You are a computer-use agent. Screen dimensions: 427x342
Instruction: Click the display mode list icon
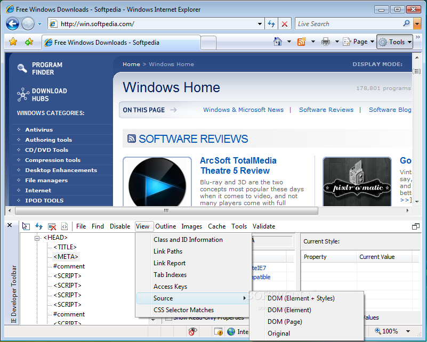417,71
